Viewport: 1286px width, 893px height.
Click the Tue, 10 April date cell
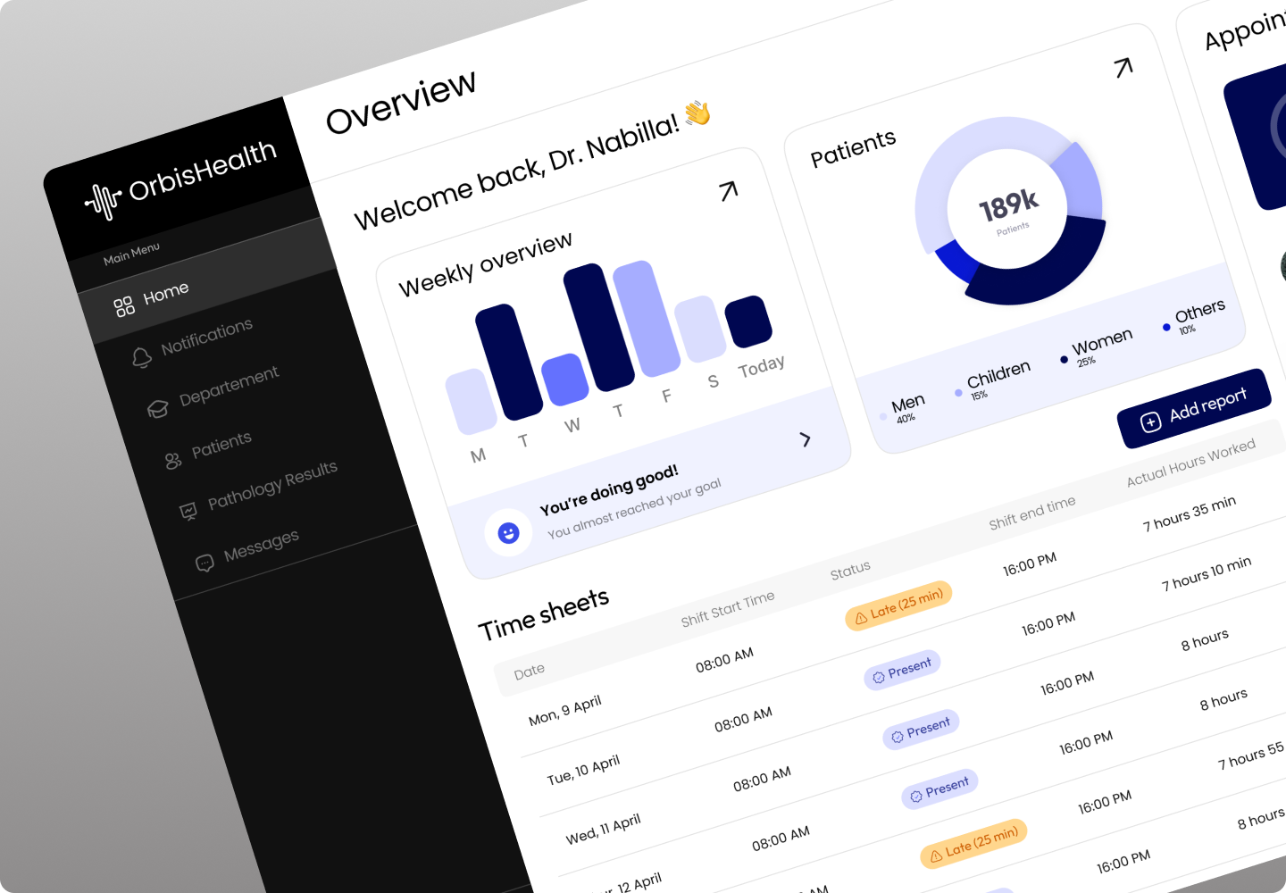[x=583, y=771]
